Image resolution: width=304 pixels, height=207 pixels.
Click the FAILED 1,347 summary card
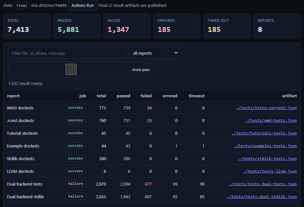(x=127, y=26)
